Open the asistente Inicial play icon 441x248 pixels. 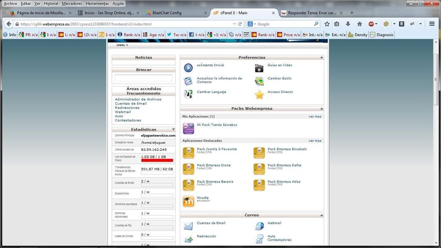188,68
